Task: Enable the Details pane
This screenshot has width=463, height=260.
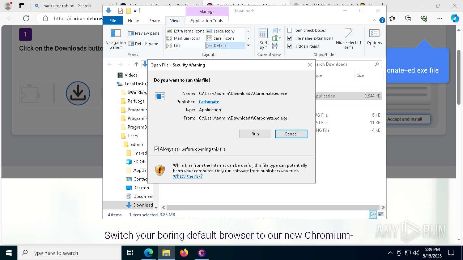Action: click(143, 44)
